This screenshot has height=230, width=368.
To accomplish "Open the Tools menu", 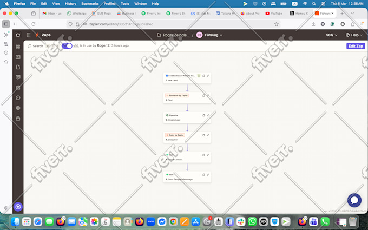I will 125,4.
